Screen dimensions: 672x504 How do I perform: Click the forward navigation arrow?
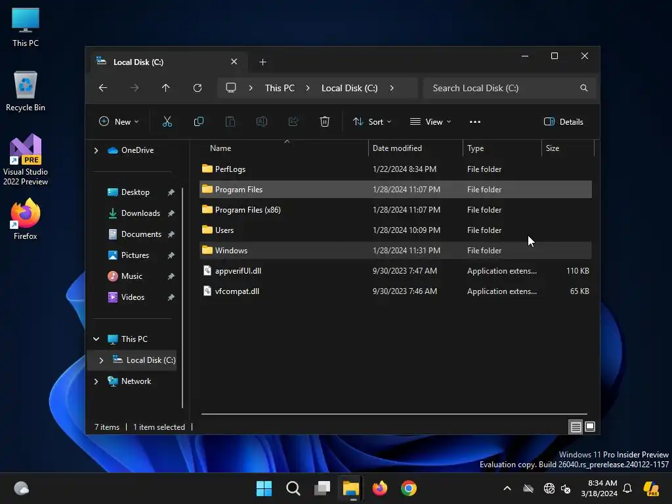[134, 88]
